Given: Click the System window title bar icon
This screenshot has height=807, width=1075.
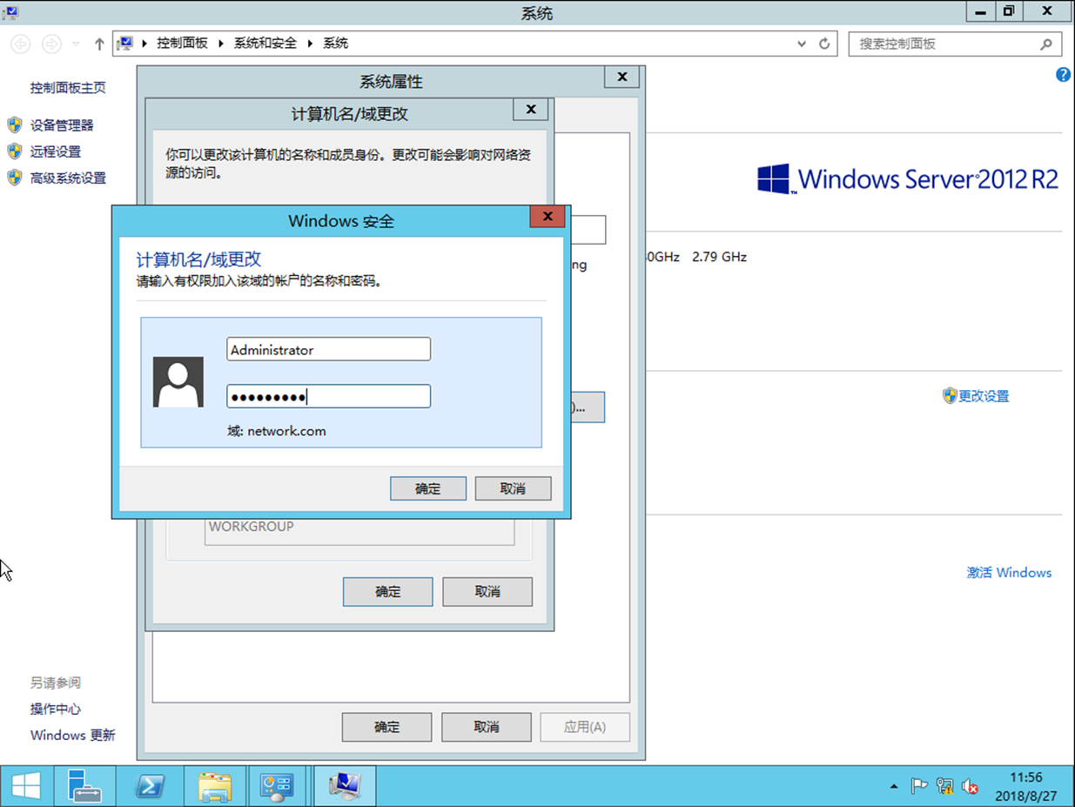Looking at the screenshot, I should click(x=10, y=12).
